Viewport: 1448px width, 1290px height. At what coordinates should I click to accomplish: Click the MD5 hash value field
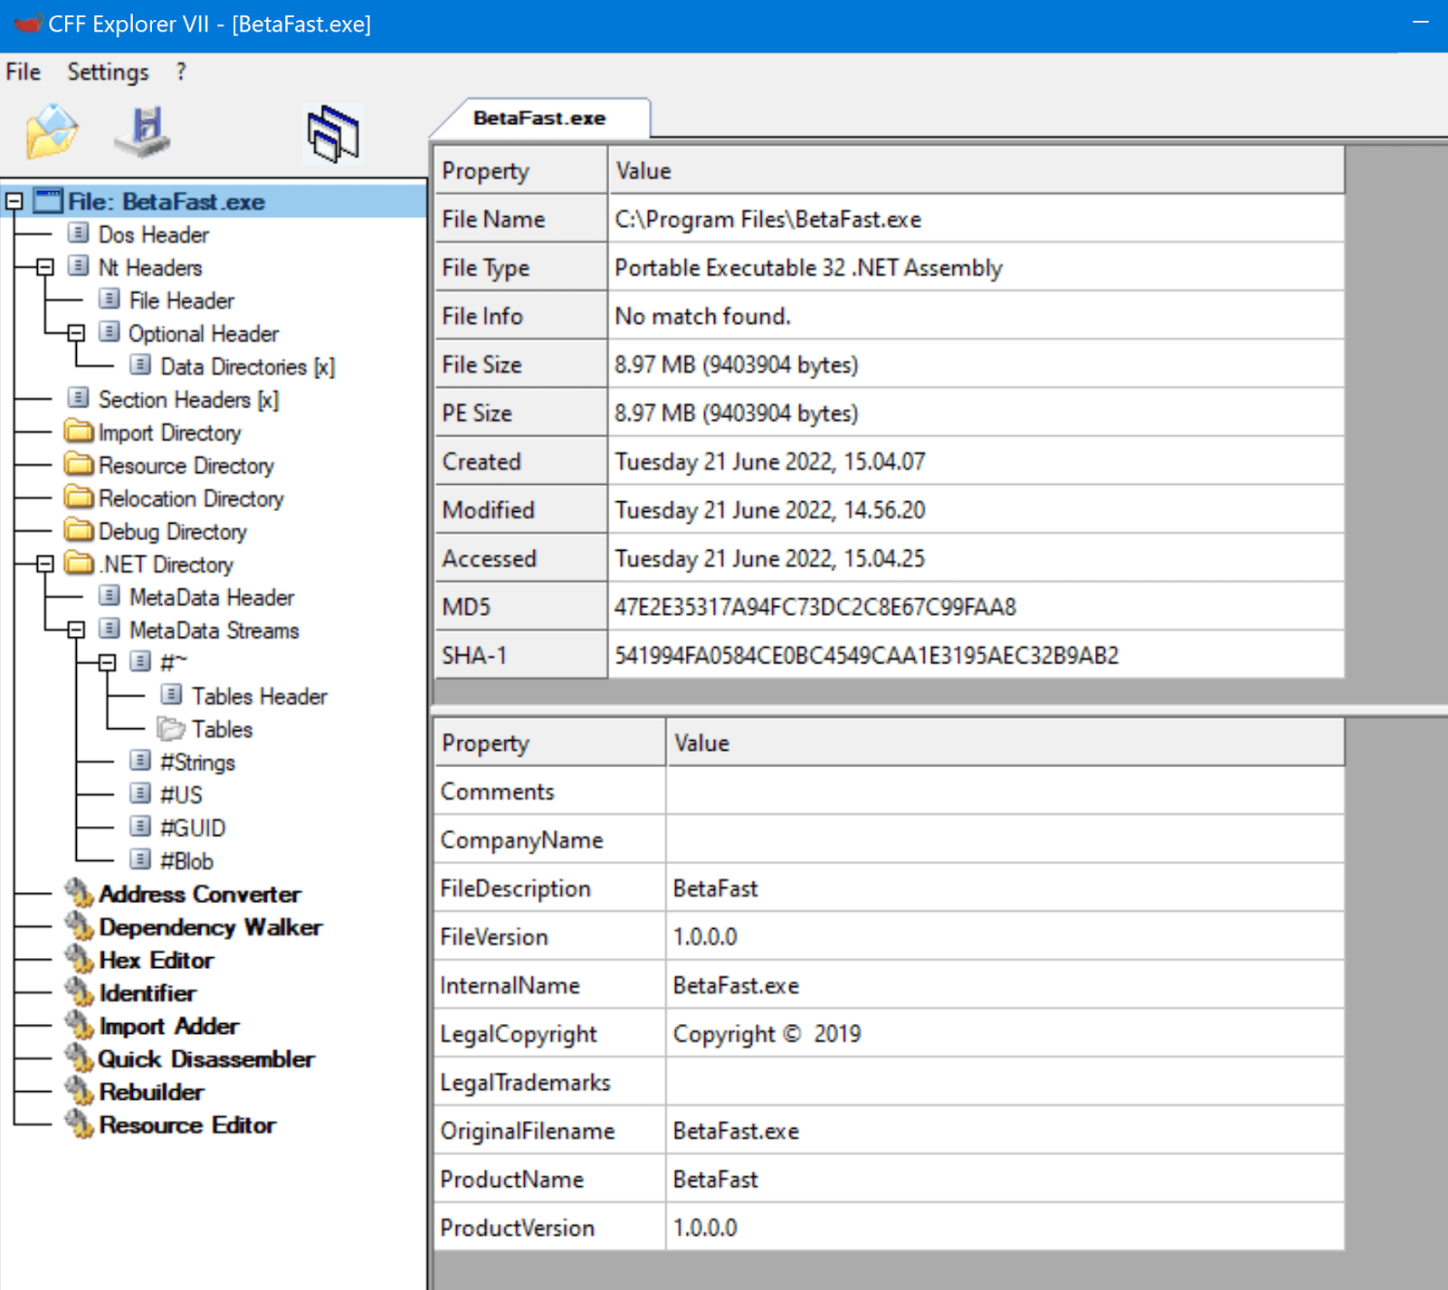814,607
